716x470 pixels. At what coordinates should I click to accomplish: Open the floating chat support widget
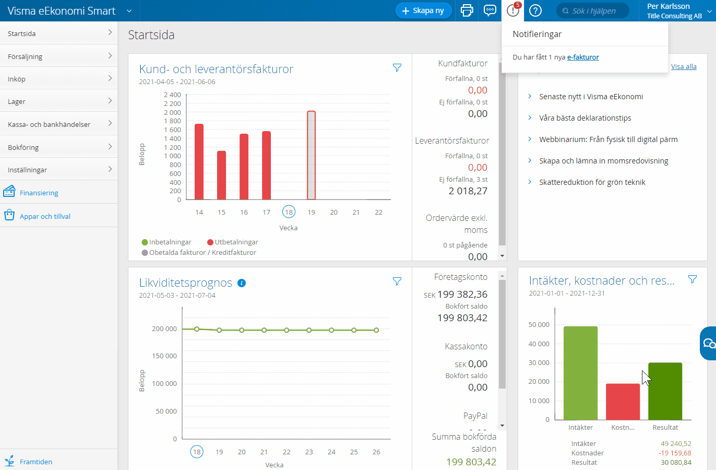(708, 343)
